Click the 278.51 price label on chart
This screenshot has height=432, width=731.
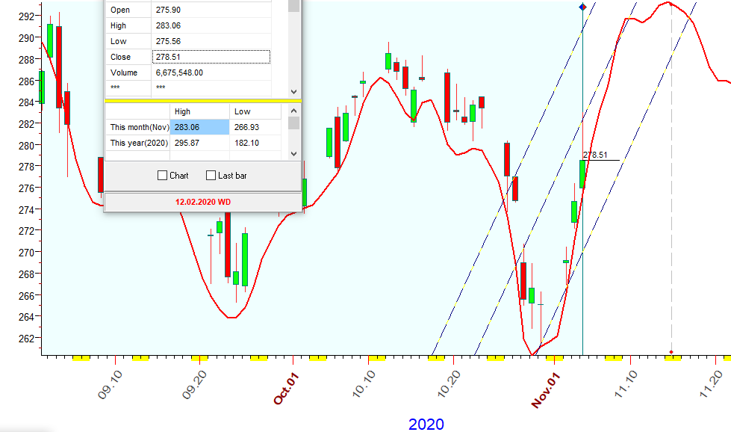[x=595, y=155]
